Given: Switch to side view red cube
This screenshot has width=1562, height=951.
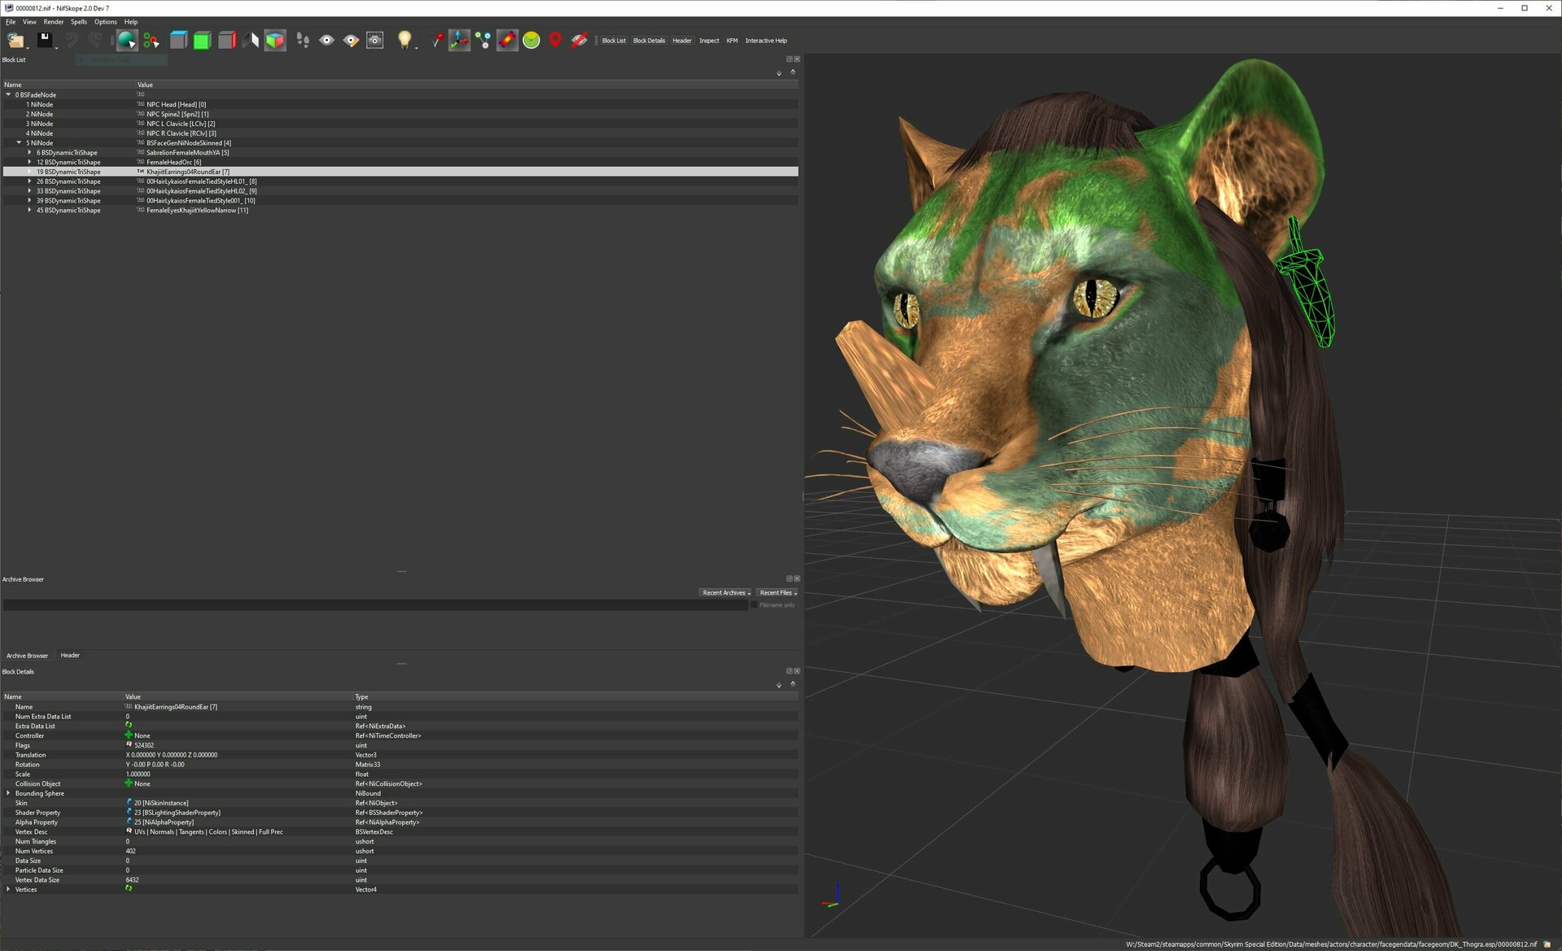Looking at the screenshot, I should click(227, 40).
